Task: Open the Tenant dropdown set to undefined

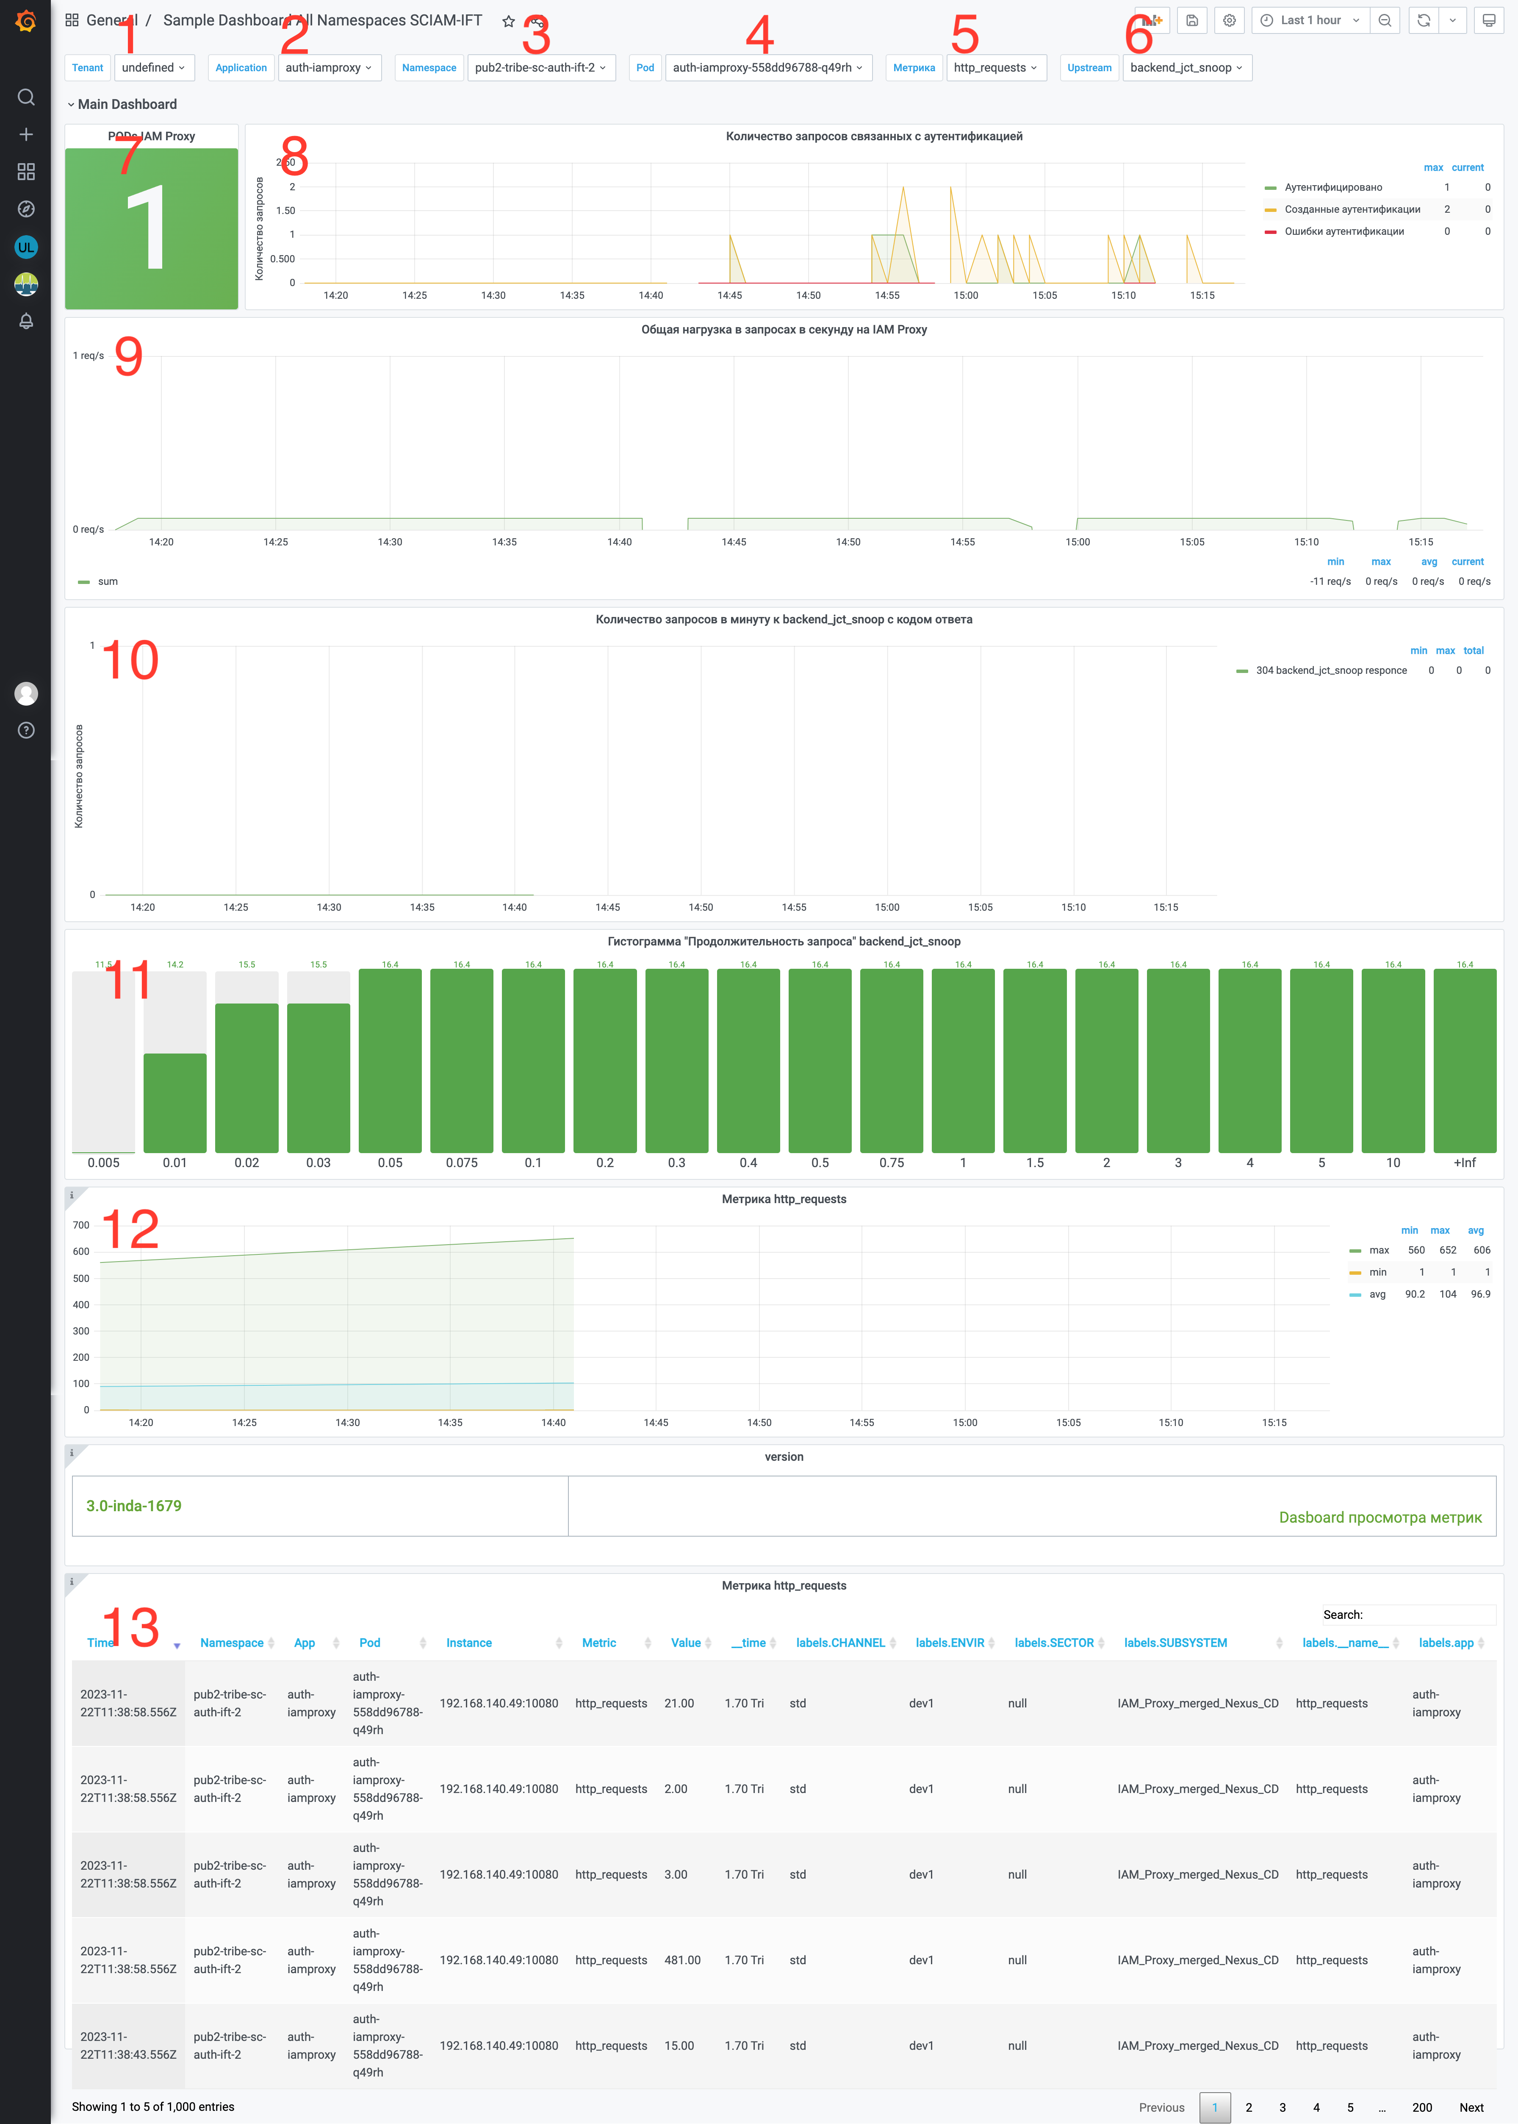Action: 154,67
